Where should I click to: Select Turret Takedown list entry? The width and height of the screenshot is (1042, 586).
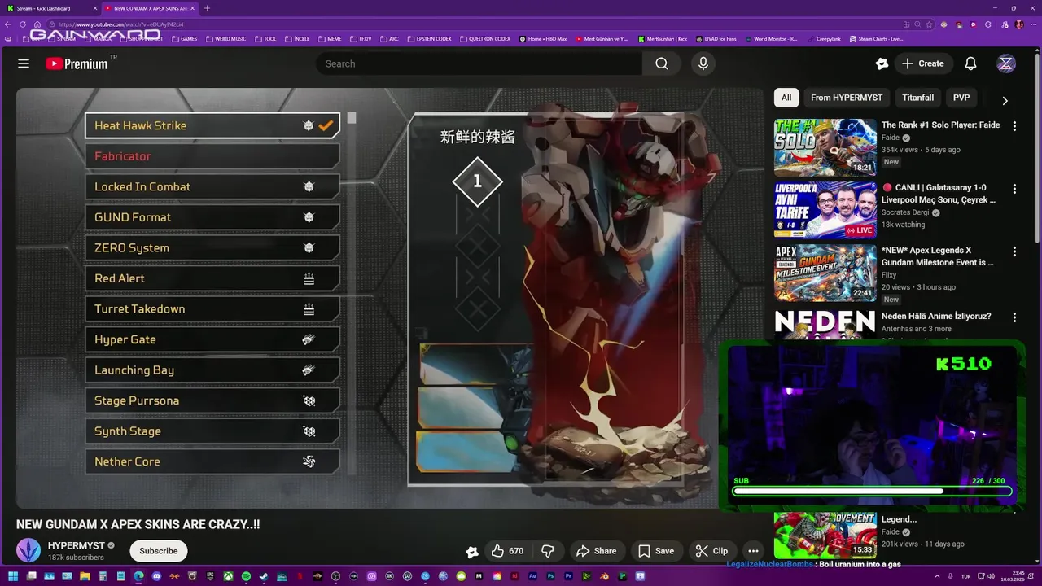(212, 309)
